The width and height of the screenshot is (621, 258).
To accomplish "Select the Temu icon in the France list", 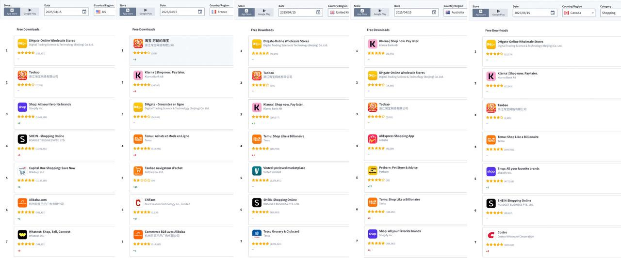I will coord(138,139).
